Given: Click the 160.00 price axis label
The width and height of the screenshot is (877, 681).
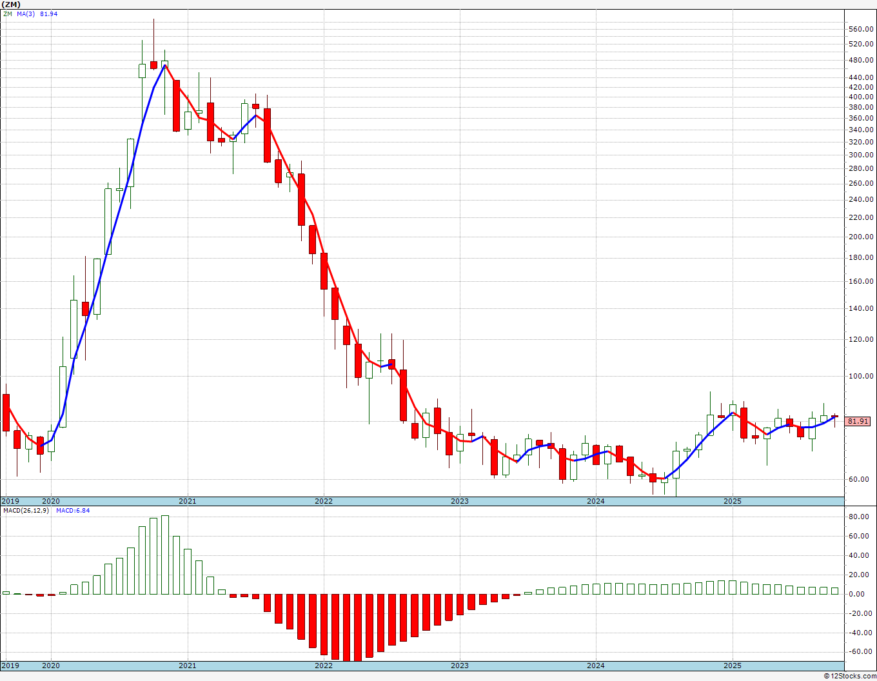Looking at the screenshot, I should (x=862, y=281).
